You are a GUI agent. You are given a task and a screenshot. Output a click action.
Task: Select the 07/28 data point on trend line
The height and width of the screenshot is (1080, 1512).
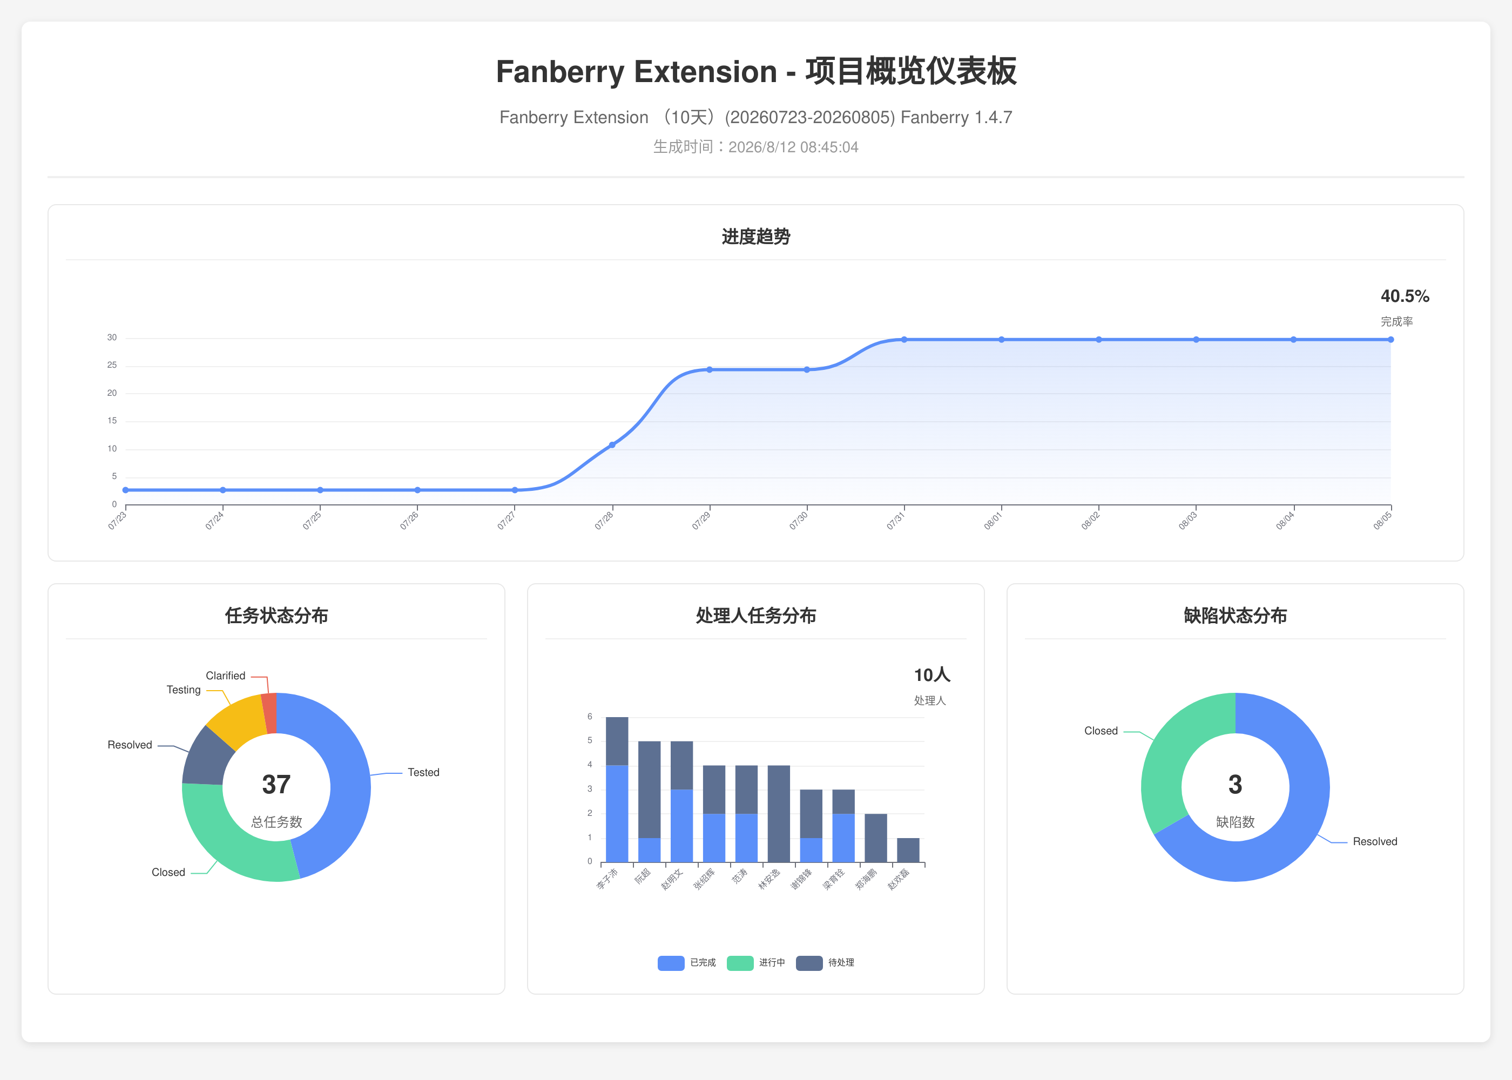click(612, 445)
